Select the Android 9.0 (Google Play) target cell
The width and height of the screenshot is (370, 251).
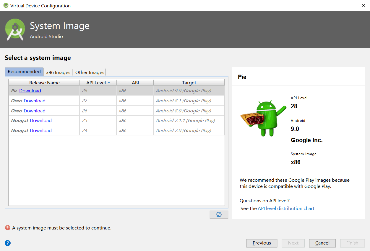[189, 91]
